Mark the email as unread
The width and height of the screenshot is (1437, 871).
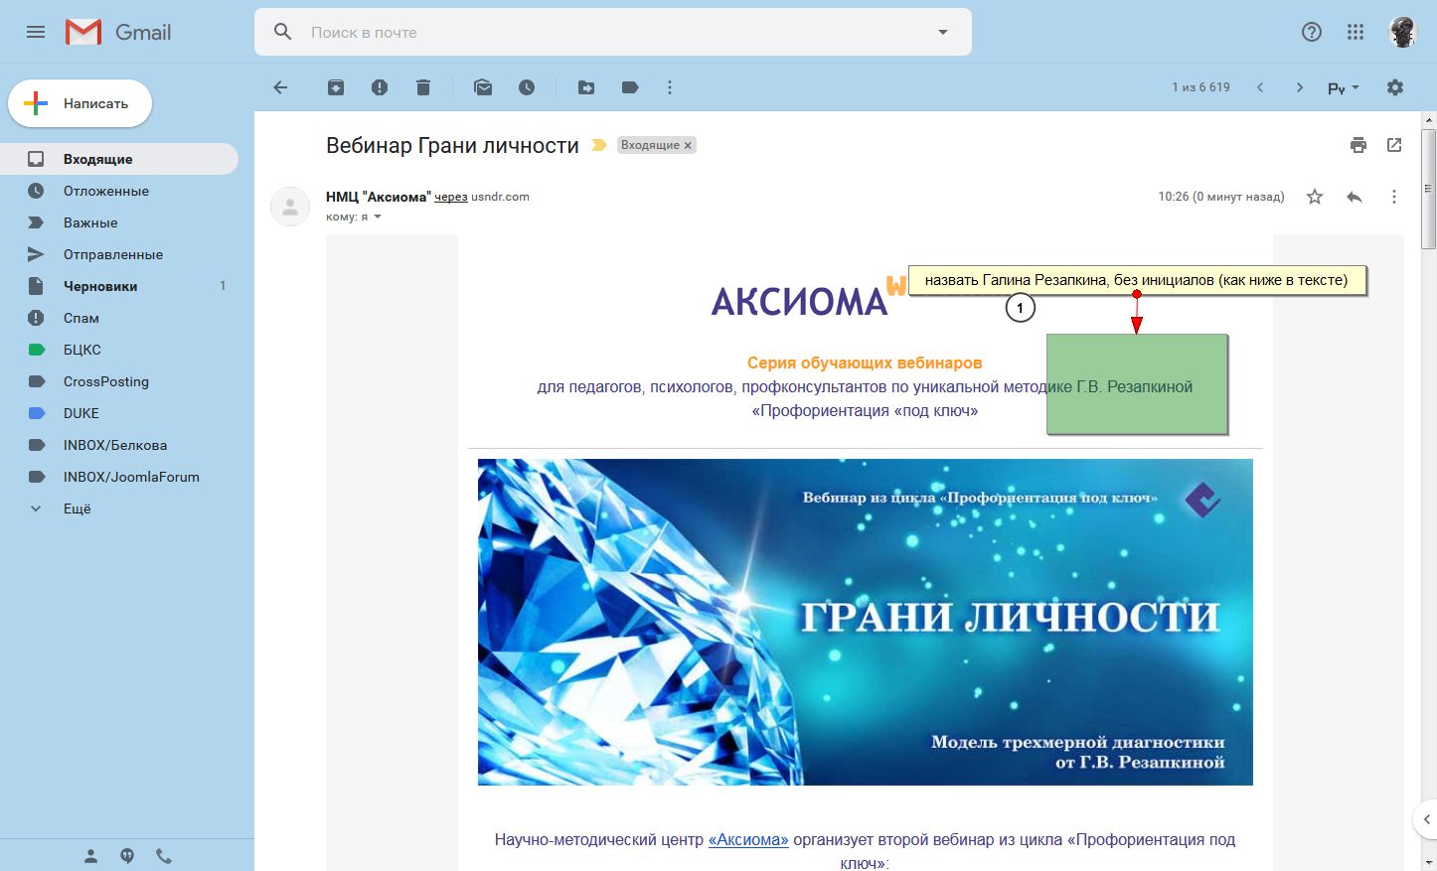pos(483,87)
